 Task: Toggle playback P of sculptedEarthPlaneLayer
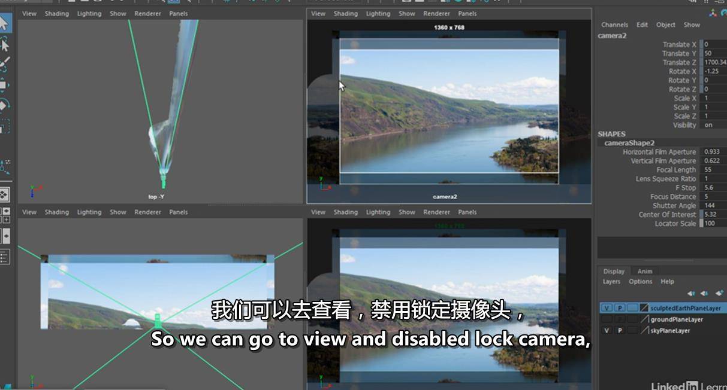(620, 308)
